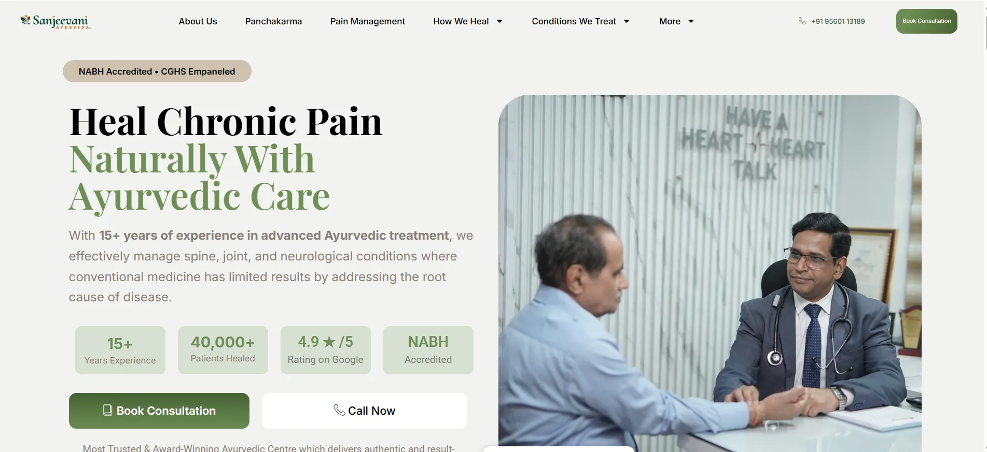Image resolution: width=987 pixels, height=452 pixels.
Task: Click the 40,000+ Patients Healed card
Action: click(223, 350)
